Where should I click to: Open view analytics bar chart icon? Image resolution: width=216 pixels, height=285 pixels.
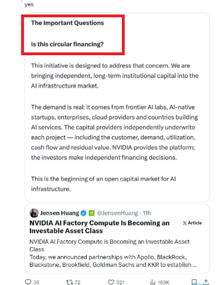click(153, 282)
